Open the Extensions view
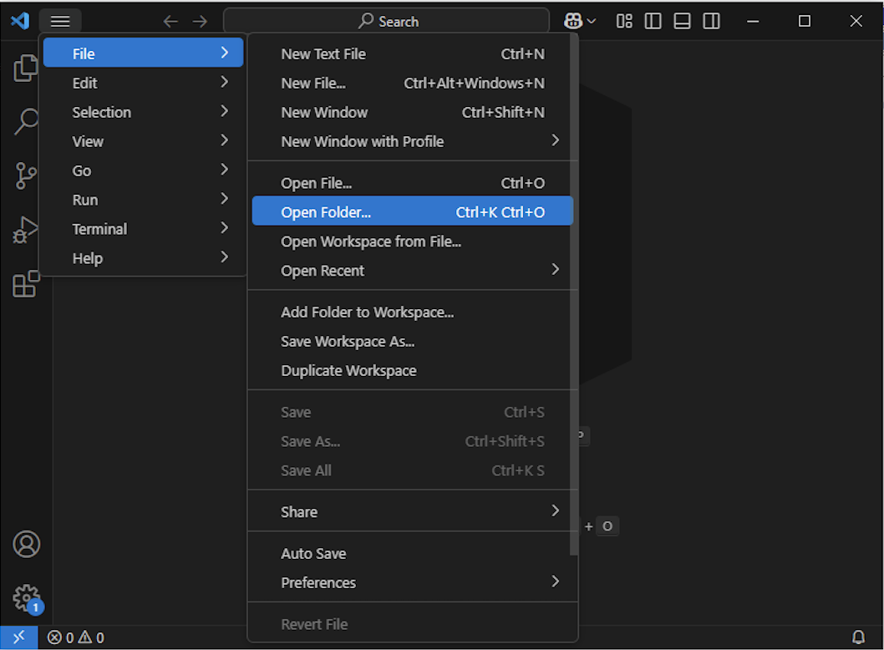Viewport: 884px width, 650px height. click(x=26, y=284)
